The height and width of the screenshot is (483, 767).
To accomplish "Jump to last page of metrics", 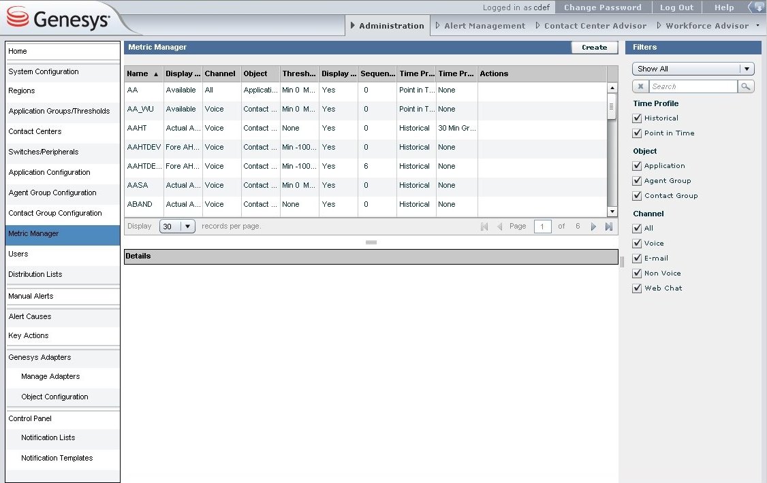I will point(609,227).
